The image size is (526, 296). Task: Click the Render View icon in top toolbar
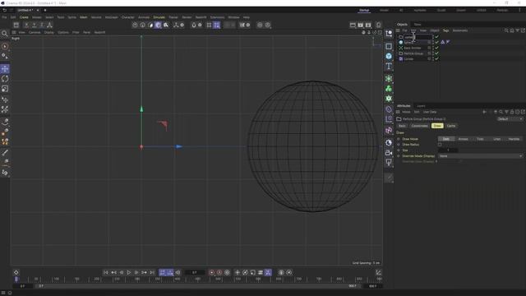click(x=353, y=25)
